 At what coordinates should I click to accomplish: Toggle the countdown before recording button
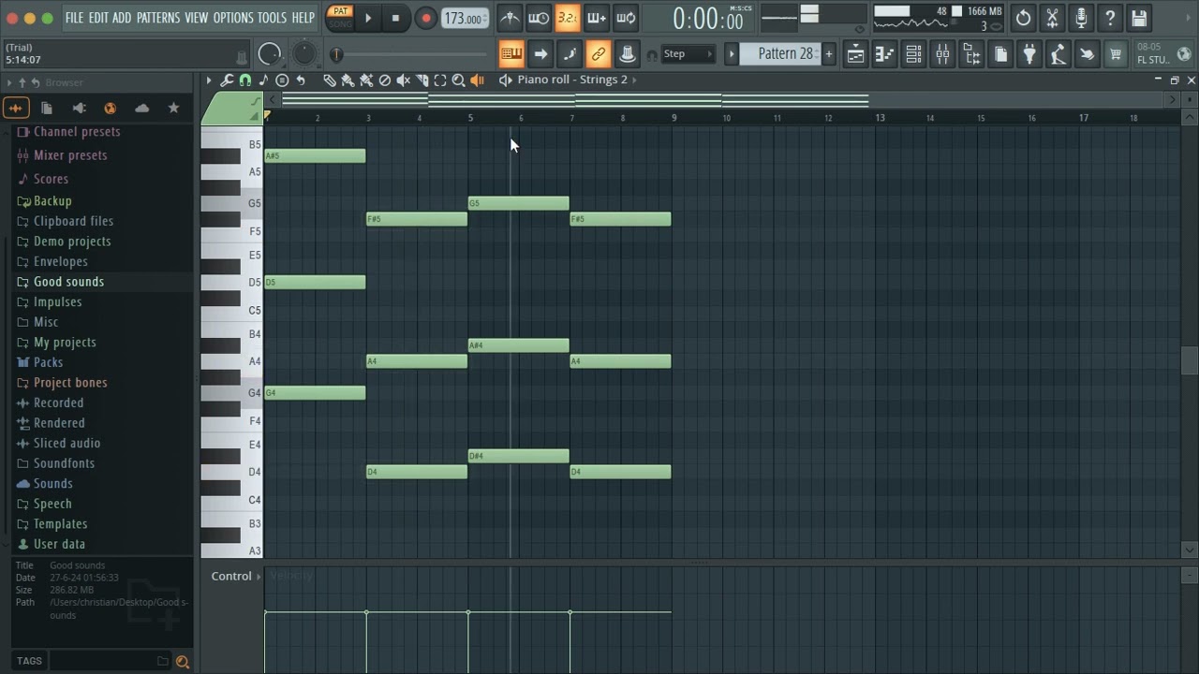(x=568, y=18)
